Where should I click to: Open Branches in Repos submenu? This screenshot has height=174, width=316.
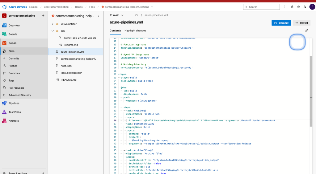[24, 73]
